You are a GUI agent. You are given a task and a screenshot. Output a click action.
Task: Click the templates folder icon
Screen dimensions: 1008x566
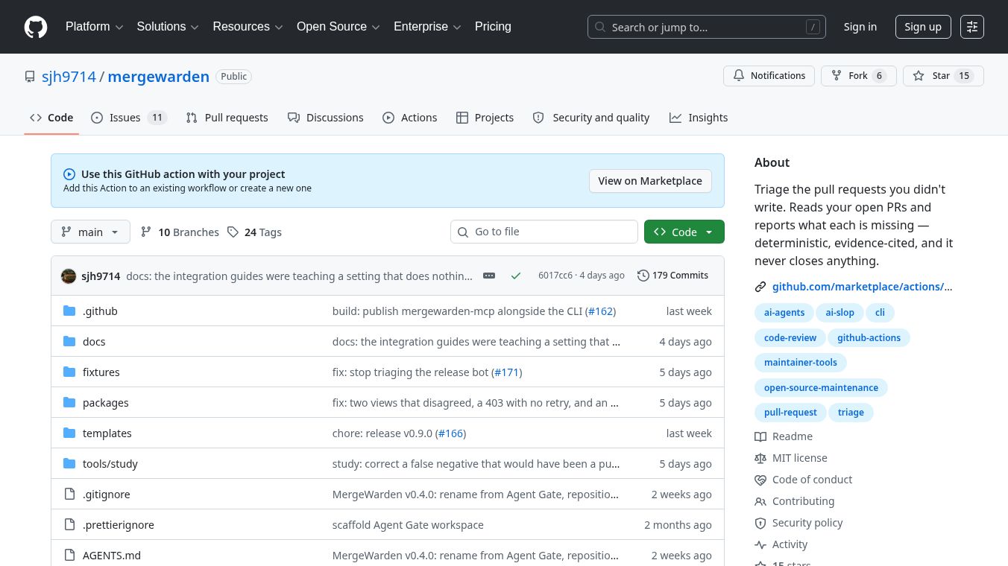(69, 433)
